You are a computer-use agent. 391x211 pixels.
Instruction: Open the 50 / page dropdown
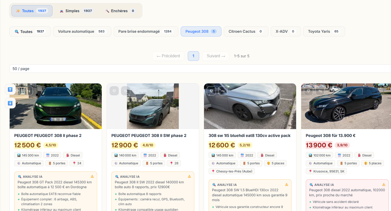pyautogui.click(x=200, y=69)
